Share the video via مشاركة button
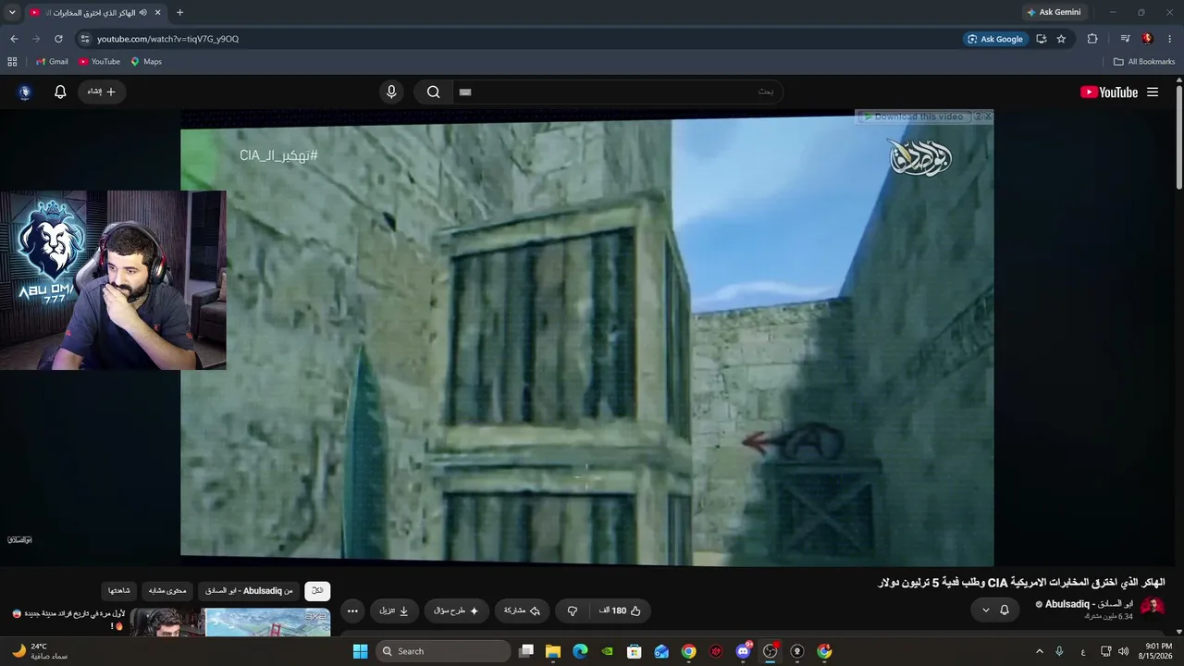1184x666 pixels. (522, 610)
